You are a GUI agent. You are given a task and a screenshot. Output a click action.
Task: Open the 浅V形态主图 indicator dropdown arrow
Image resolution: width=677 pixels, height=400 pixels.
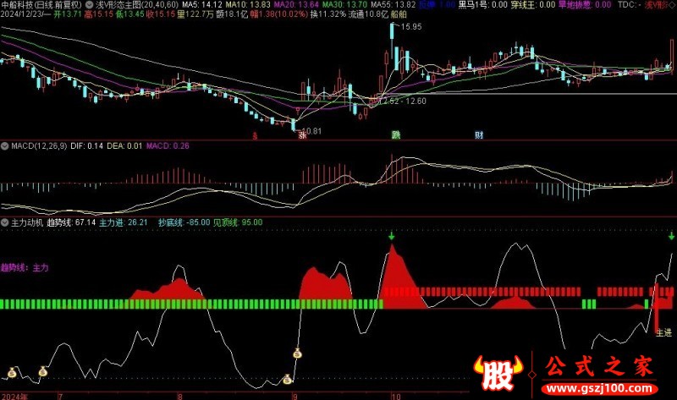(x=90, y=5)
